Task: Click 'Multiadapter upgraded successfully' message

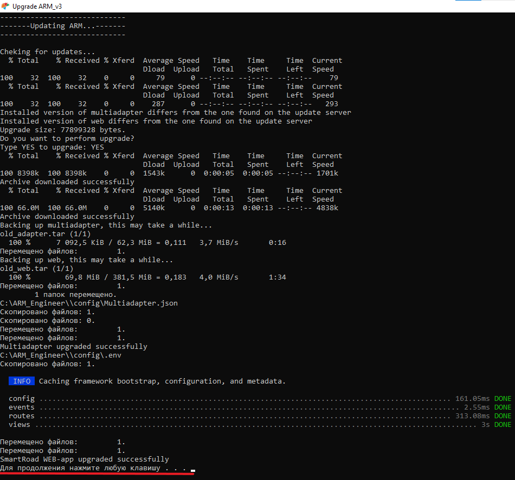Action: coord(74,347)
